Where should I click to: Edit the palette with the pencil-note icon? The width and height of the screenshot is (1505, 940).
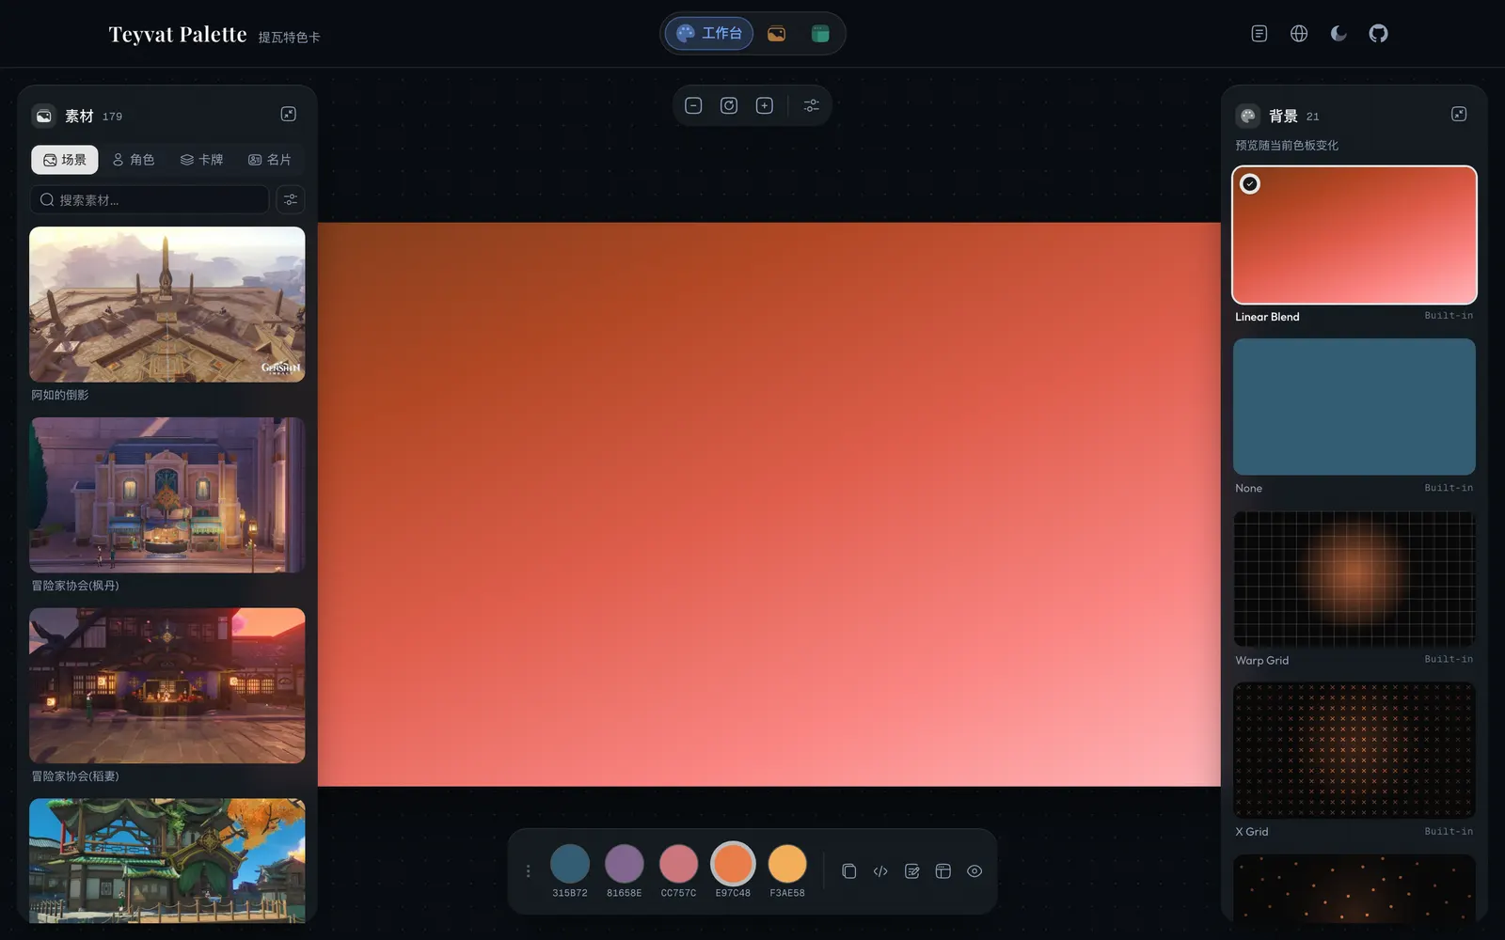tap(912, 871)
